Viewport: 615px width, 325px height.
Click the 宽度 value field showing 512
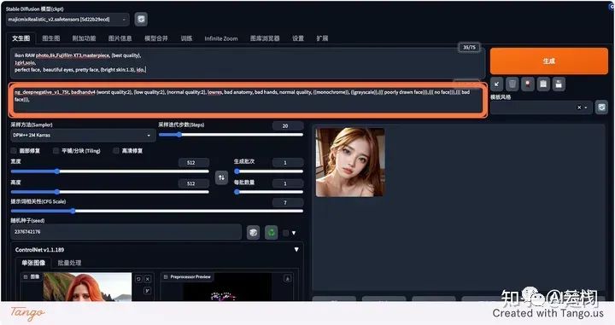pyautogui.click(x=193, y=162)
